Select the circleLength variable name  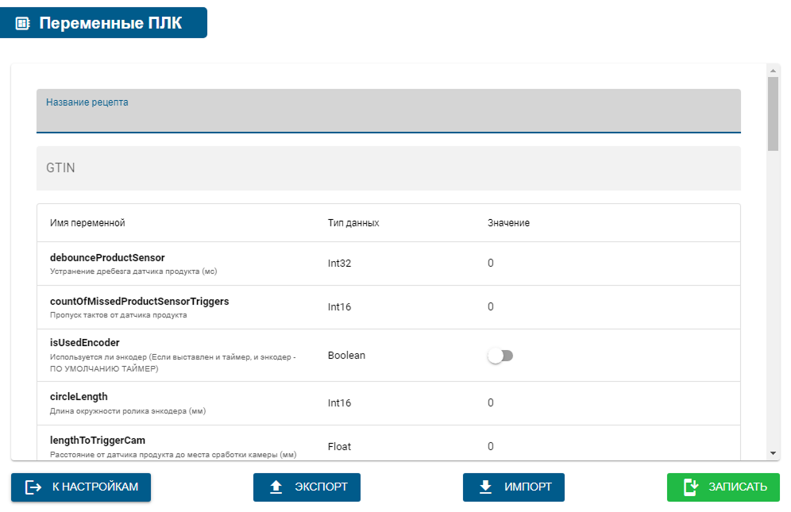coord(78,397)
